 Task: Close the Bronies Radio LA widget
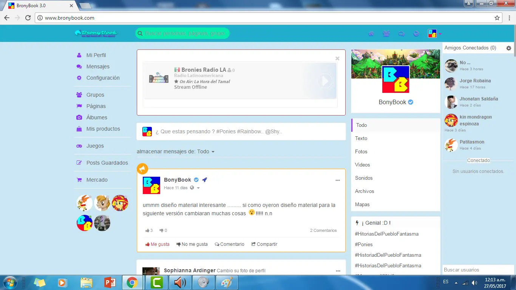pyautogui.click(x=337, y=59)
